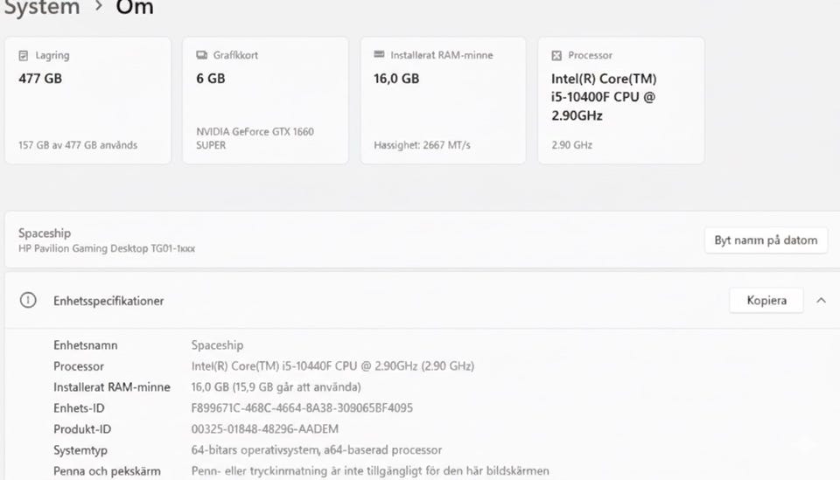This screenshot has height=480, width=840.
Task: Click Byt namn på datorn button
Action: point(766,240)
